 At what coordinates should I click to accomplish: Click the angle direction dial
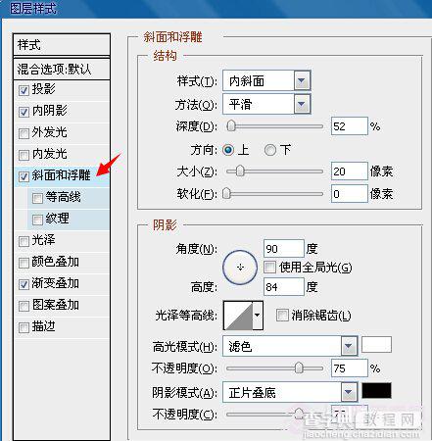tap(240, 268)
